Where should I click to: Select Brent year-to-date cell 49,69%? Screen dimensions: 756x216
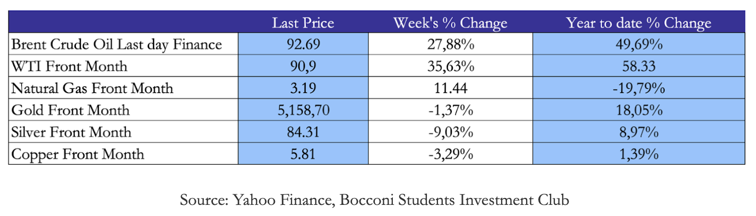point(638,44)
